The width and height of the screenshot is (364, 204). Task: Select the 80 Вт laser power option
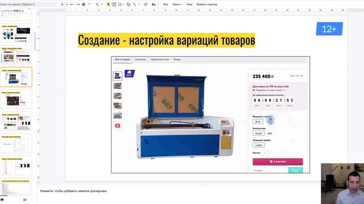pyautogui.click(x=258, y=122)
